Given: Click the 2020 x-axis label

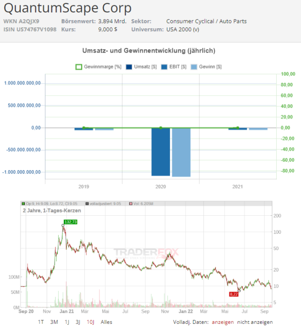Looking at the screenshot, I should (x=161, y=187).
